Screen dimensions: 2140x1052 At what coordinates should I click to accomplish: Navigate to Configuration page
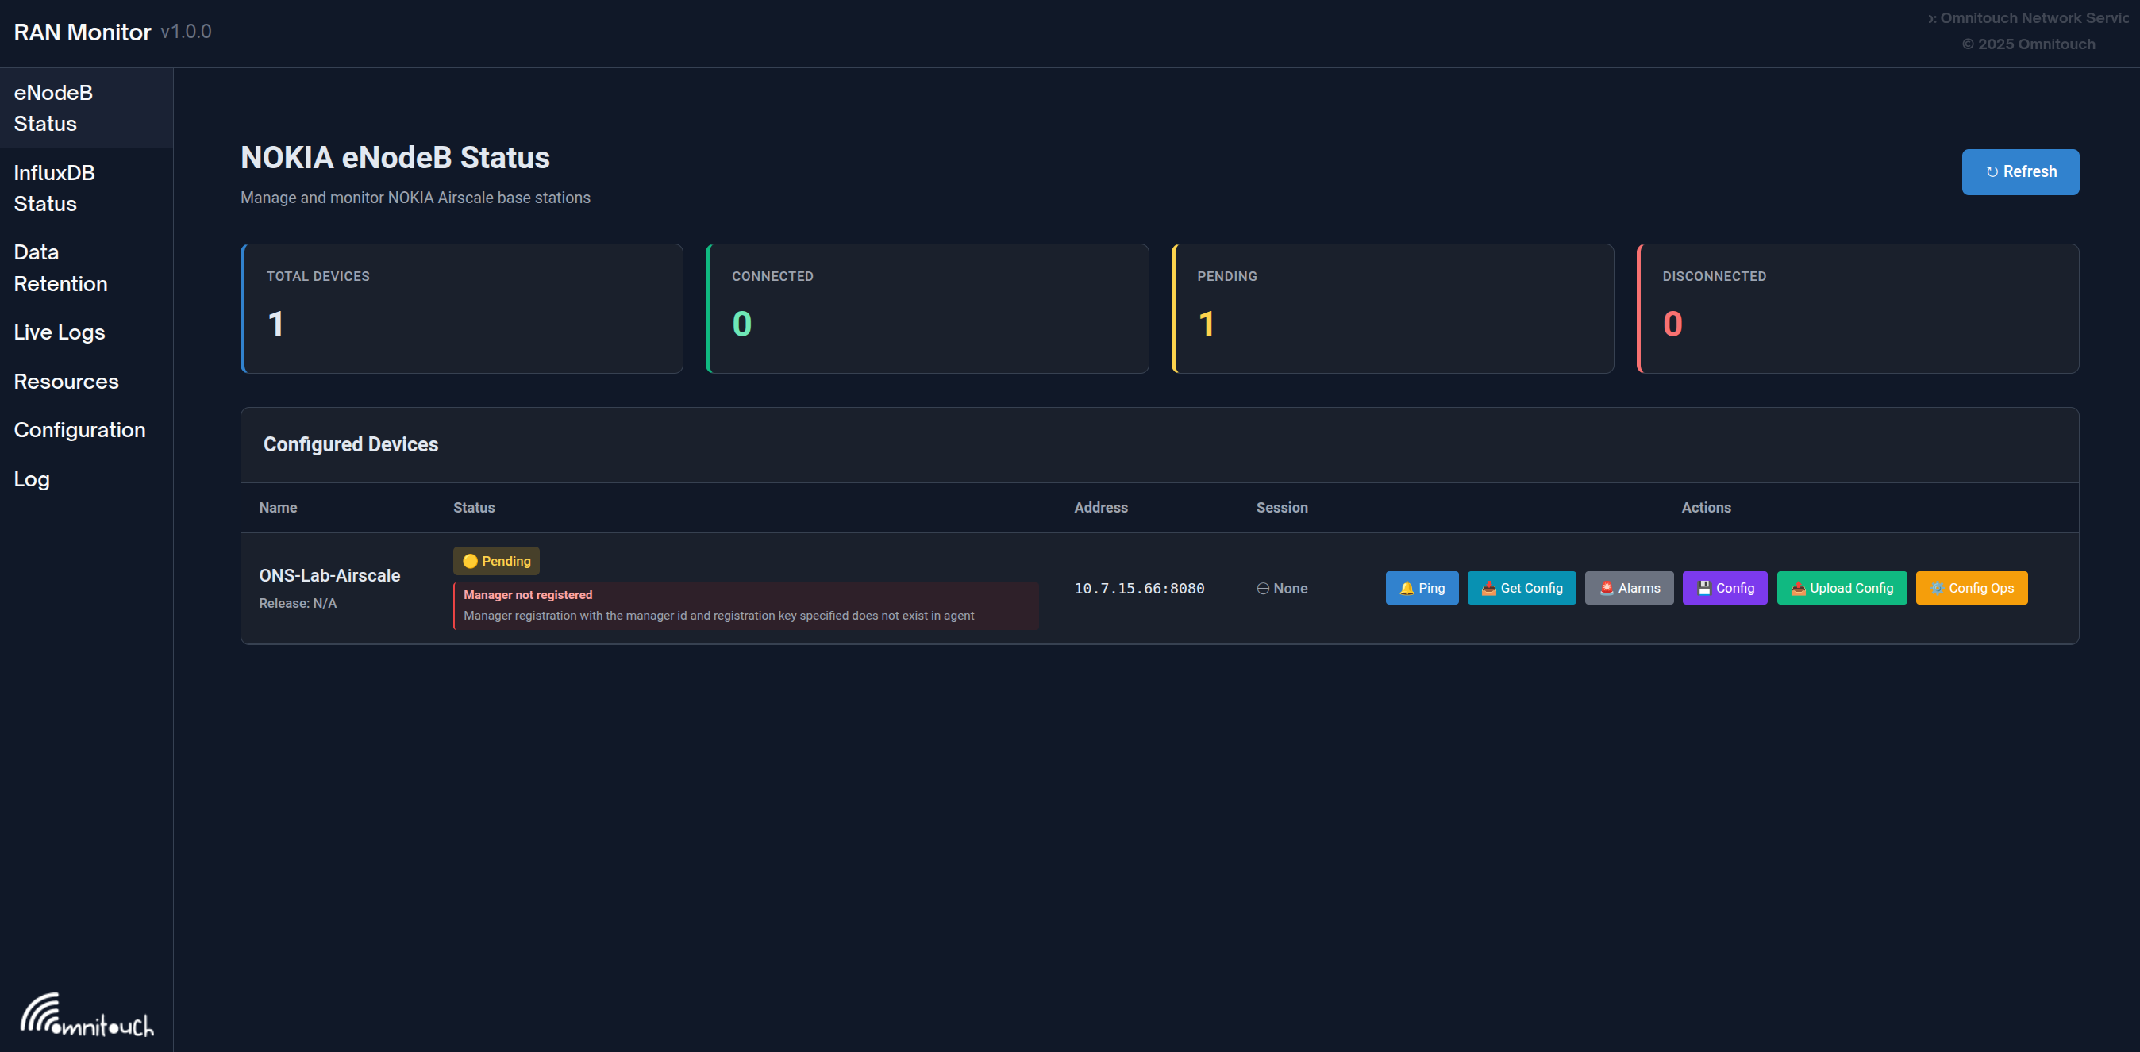point(87,430)
